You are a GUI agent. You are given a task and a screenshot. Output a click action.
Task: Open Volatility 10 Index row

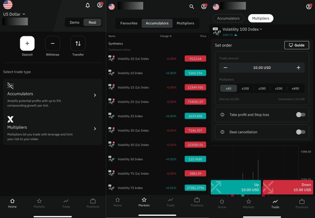pos(157,73)
